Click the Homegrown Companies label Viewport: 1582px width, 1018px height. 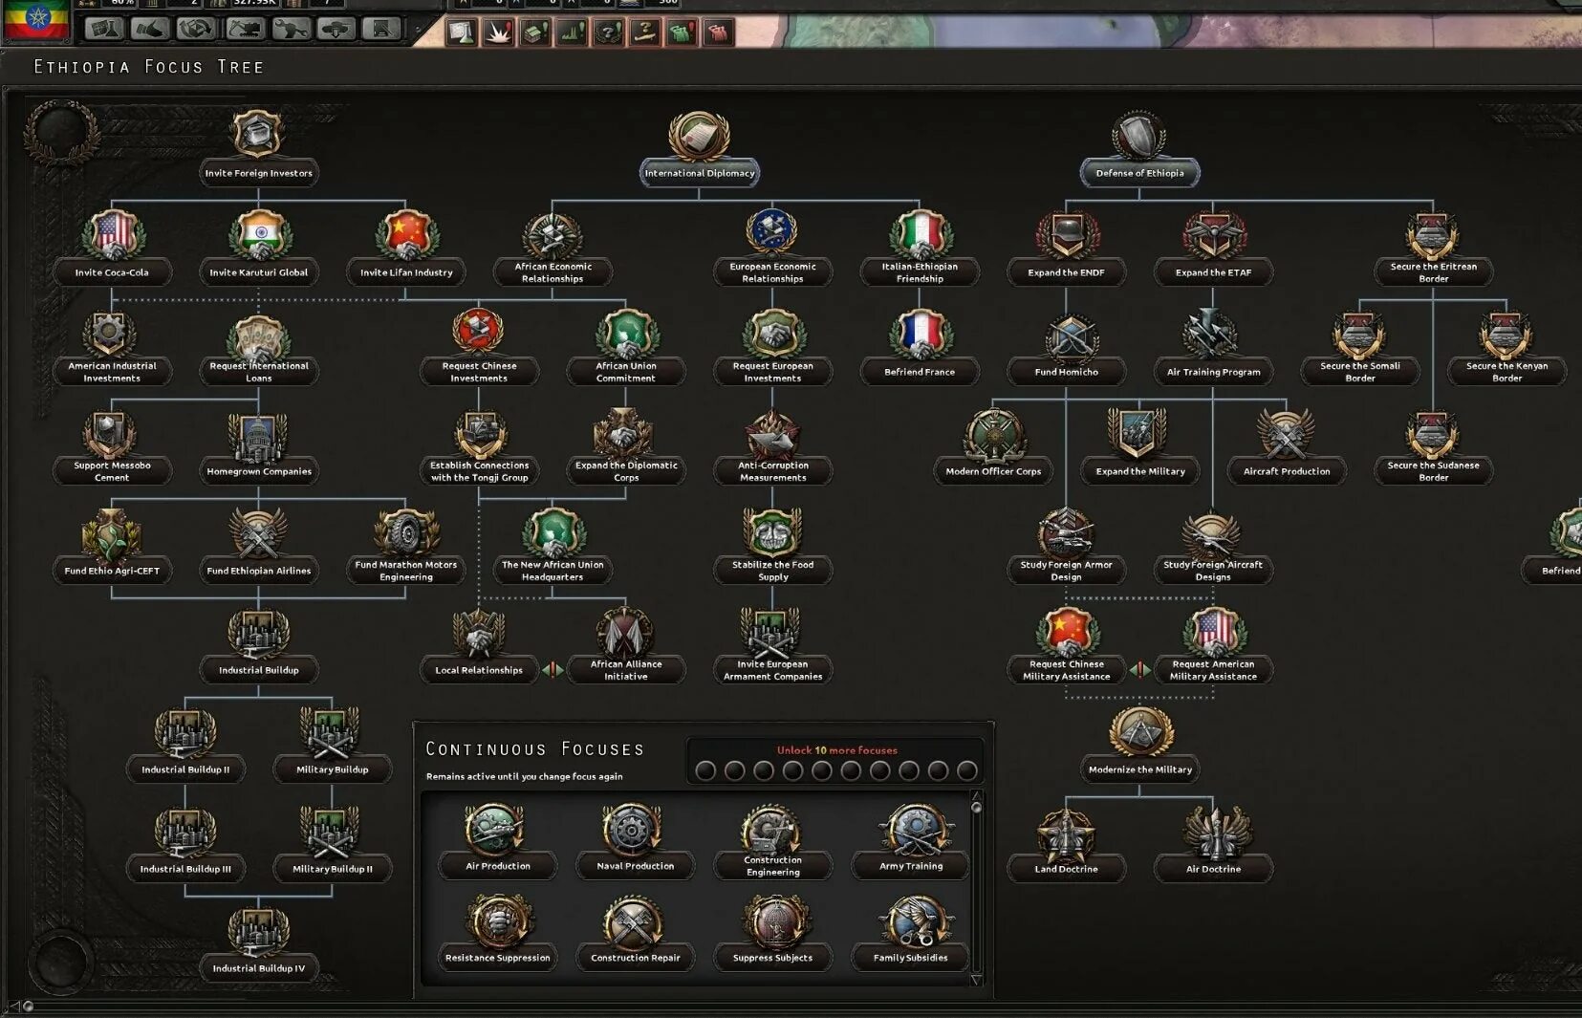pyautogui.click(x=258, y=471)
